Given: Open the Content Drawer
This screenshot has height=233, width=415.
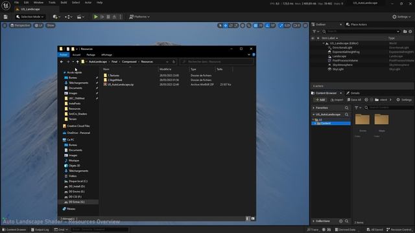Looking at the screenshot, I should (x=14, y=230).
